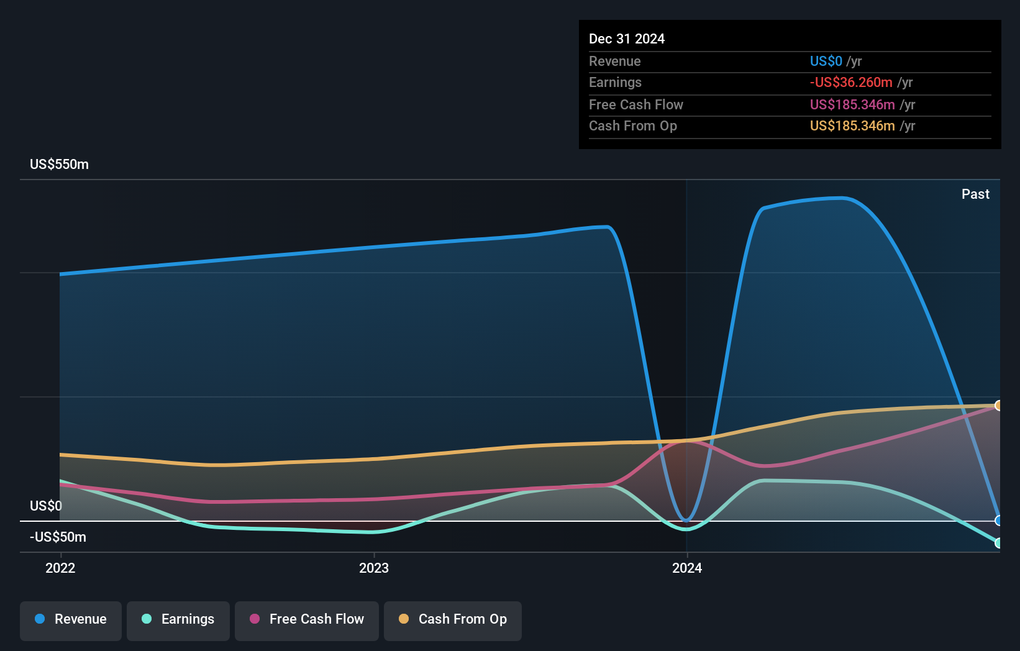Screen dimensions: 1020x651
Task: Click the Revenue row label in tooltip
Action: [x=615, y=61]
